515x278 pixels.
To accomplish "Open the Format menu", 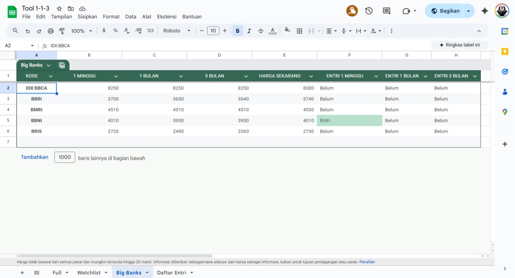I will [x=111, y=17].
